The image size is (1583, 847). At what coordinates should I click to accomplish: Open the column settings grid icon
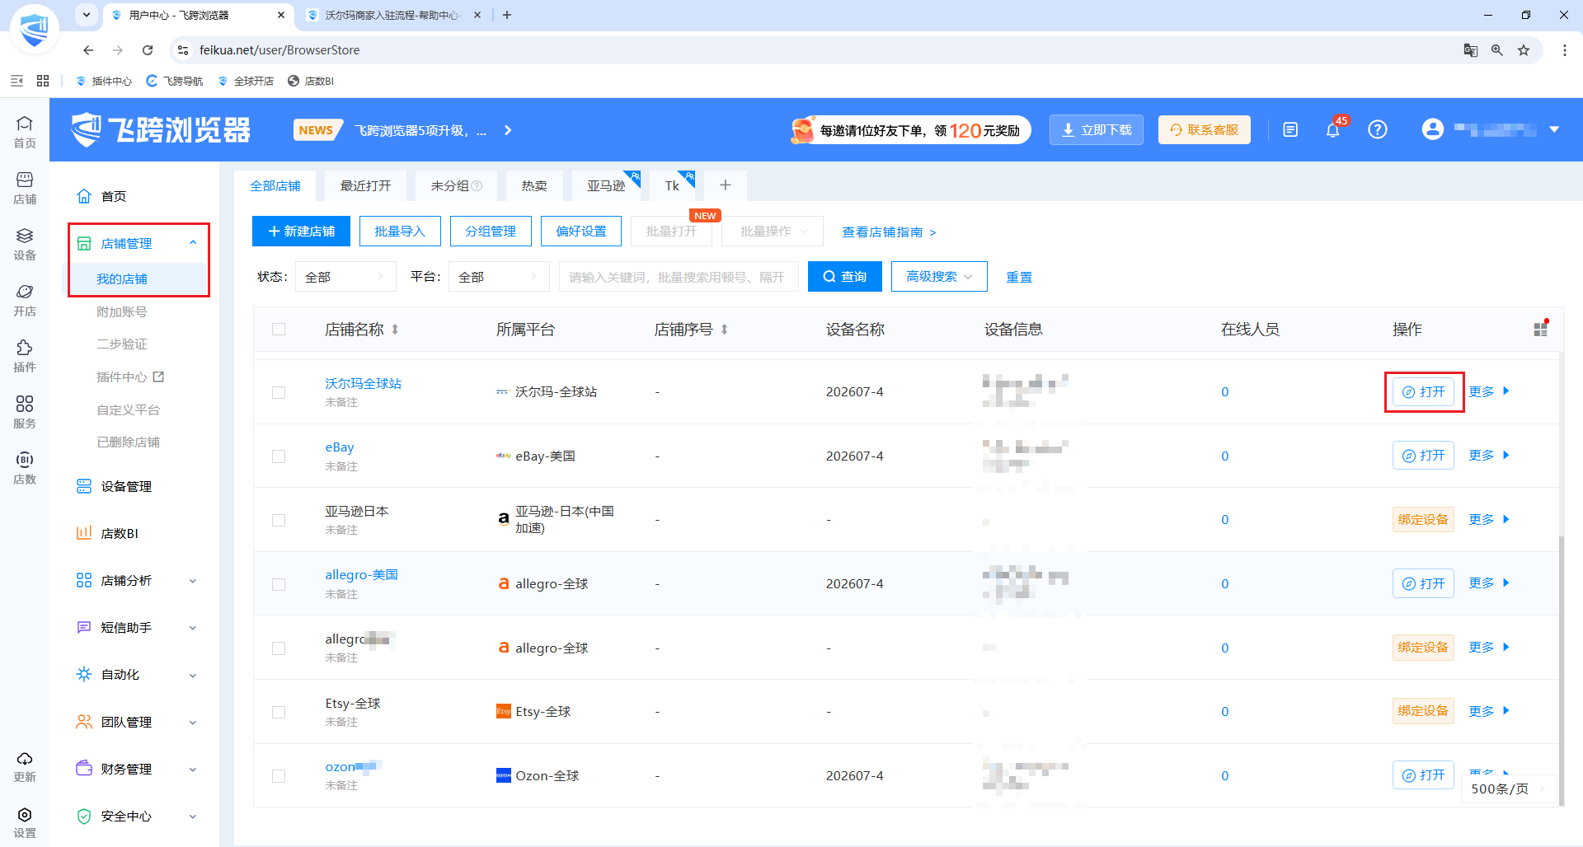1540,329
